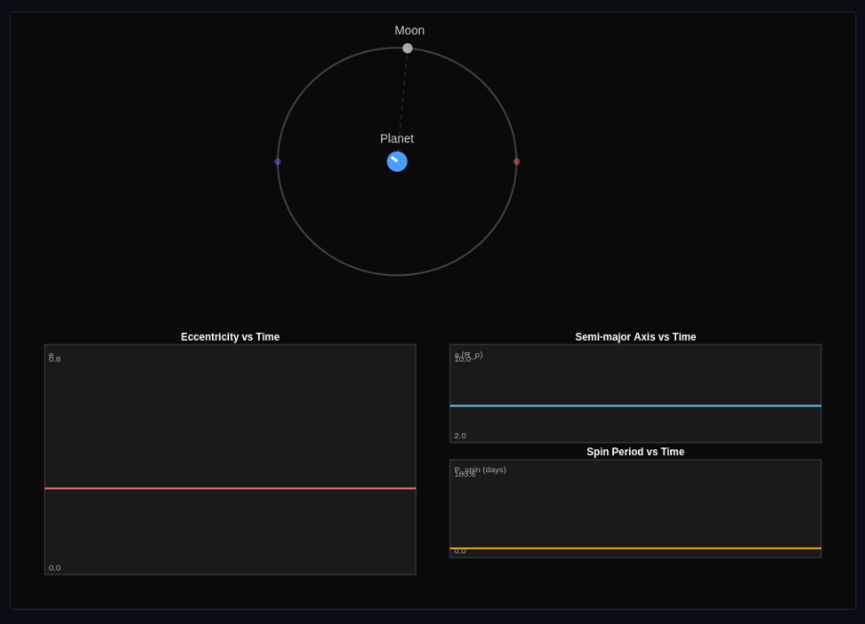Screen dimensions: 865x624
Task: Click the "Spin Period vs Time" title
Action: (x=635, y=451)
